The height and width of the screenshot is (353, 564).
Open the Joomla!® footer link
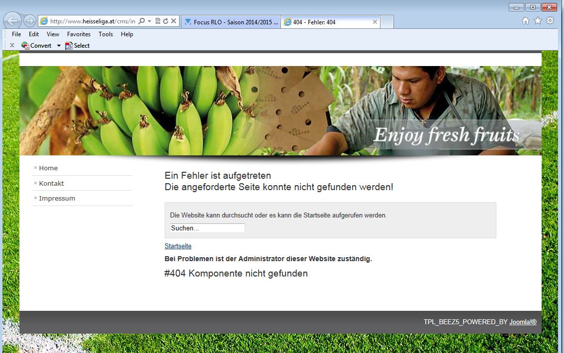pyautogui.click(x=523, y=322)
